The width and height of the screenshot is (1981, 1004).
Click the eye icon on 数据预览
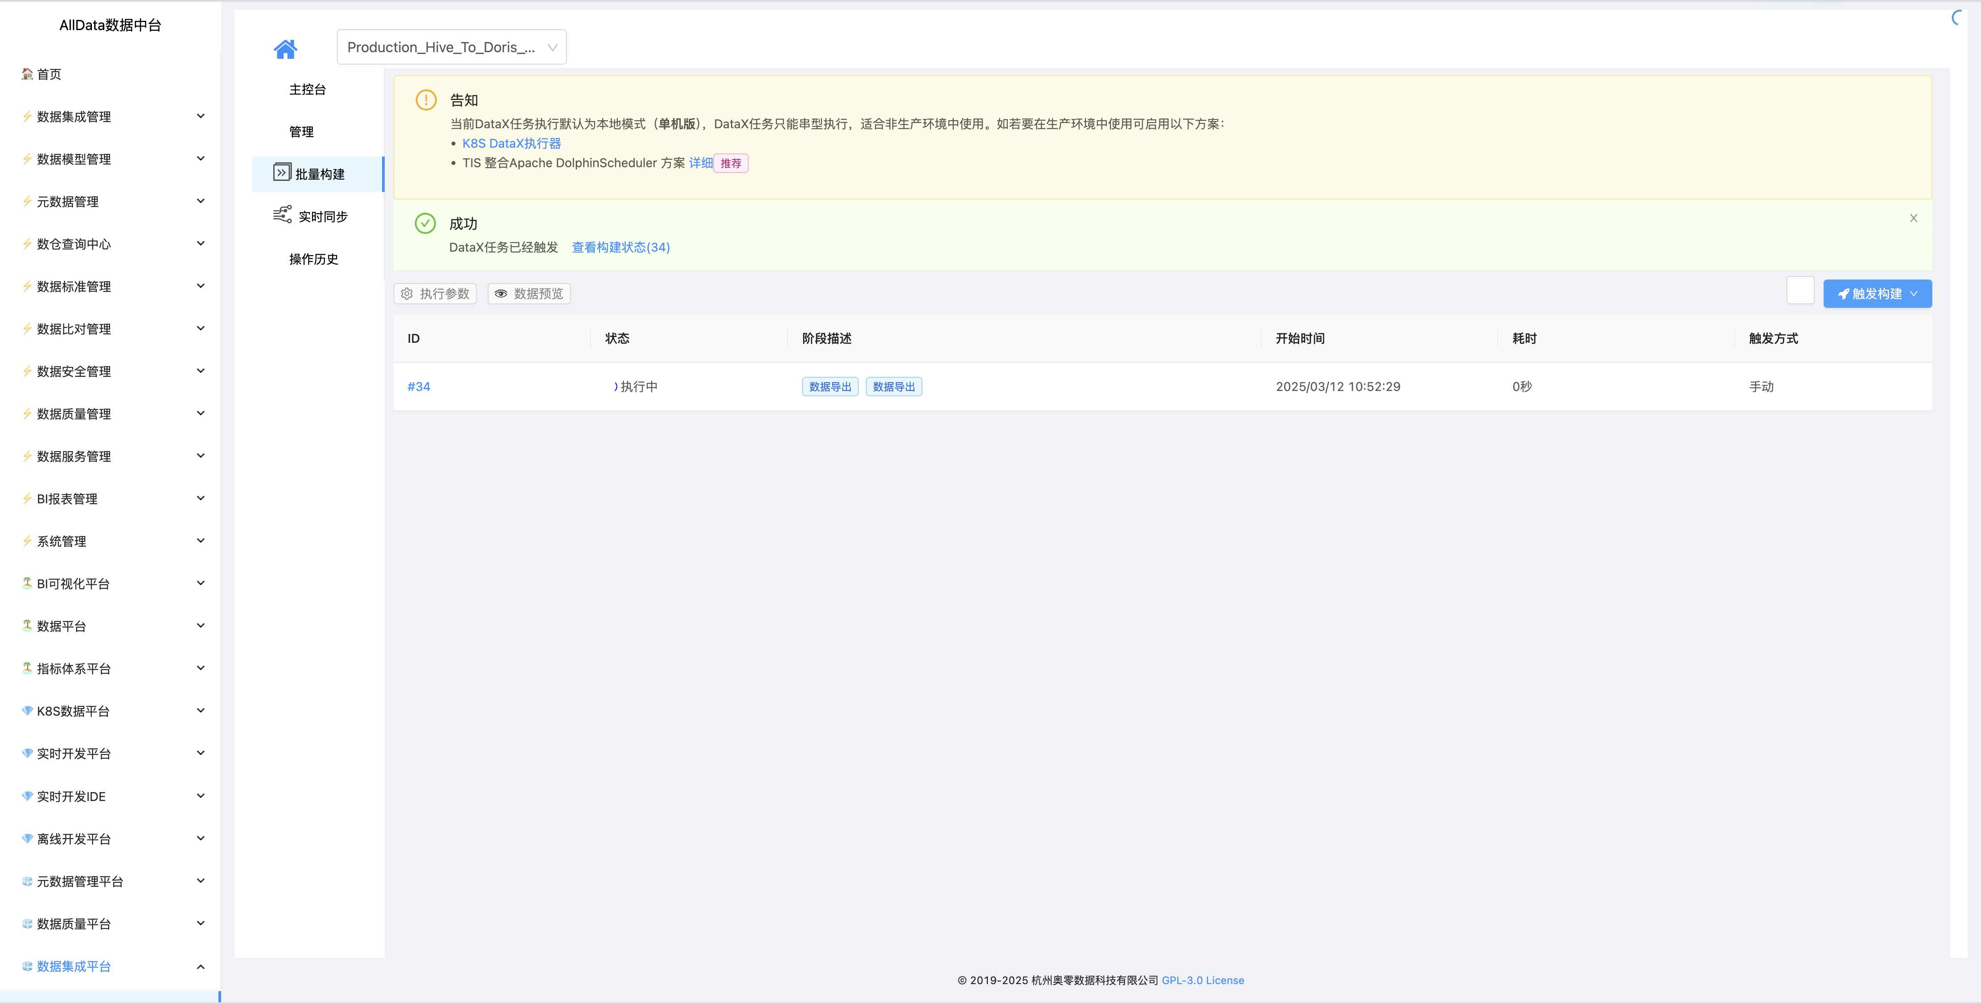[x=501, y=294]
